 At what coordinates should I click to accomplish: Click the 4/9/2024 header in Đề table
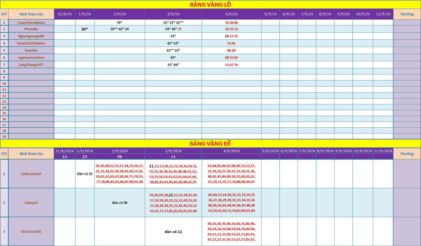click(x=232, y=151)
